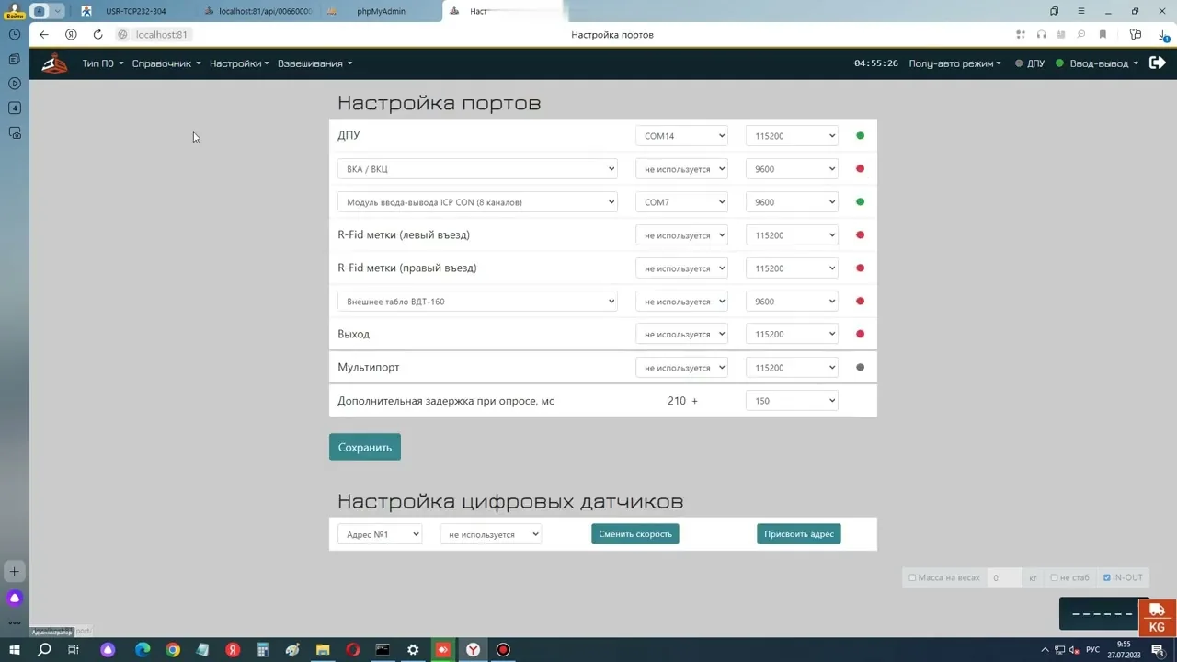The width and height of the screenshot is (1177, 662).
Task: Click the 'Сменить скорость' button
Action: coord(635,534)
